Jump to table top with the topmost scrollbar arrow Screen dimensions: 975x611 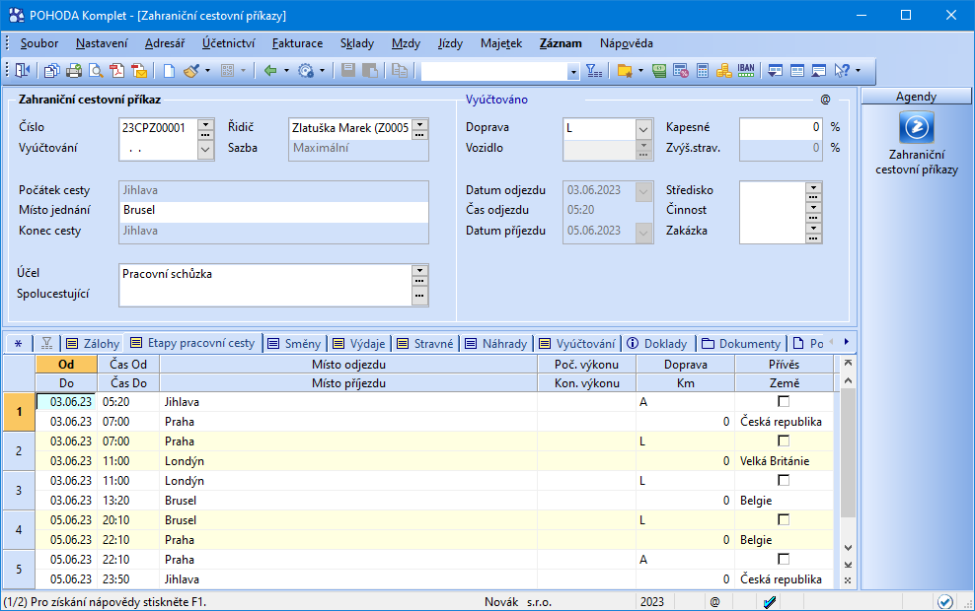[848, 364]
